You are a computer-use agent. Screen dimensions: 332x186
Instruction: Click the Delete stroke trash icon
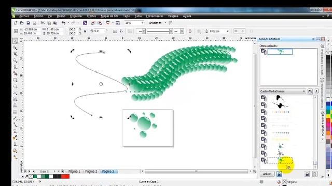[x=315, y=174]
